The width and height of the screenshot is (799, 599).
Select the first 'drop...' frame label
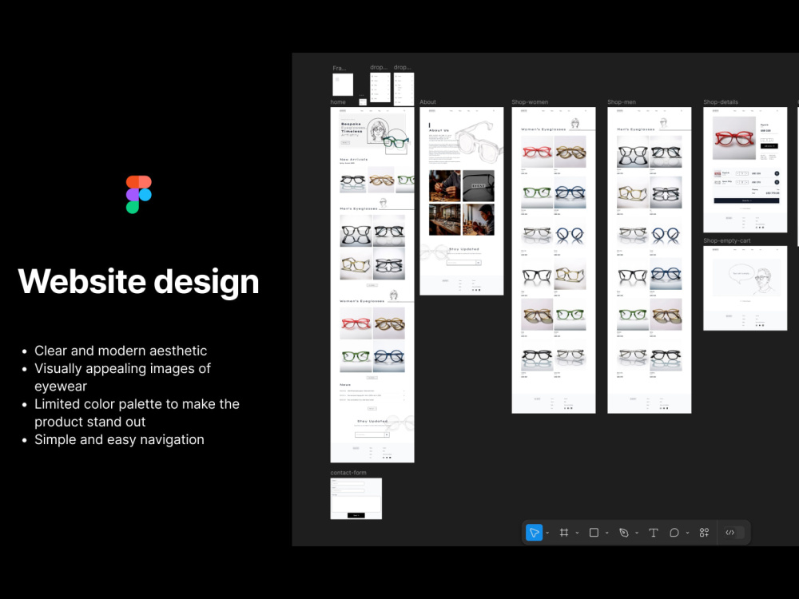tap(379, 67)
